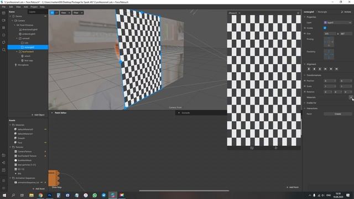This screenshot has height=199, width=354.
Task: Toggle the Visible checkbox
Action: (x=325, y=28)
